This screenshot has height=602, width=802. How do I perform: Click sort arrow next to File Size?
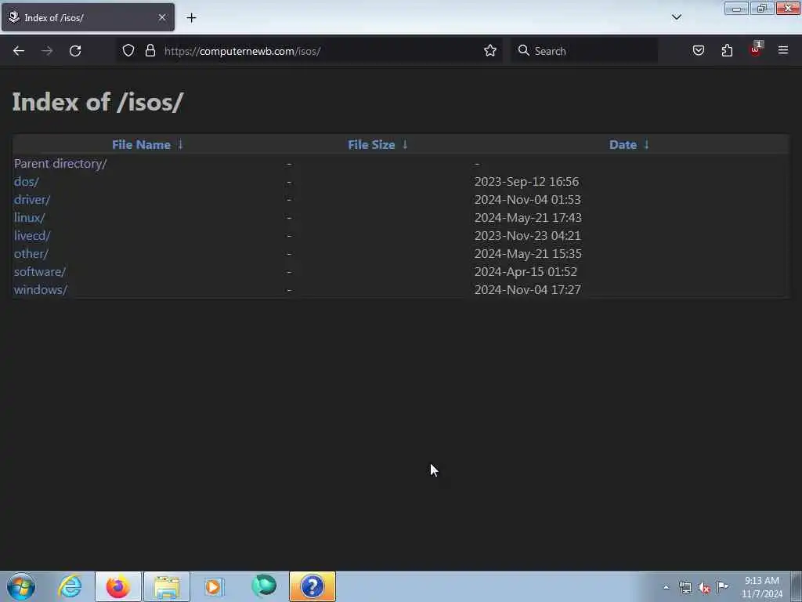(x=405, y=145)
